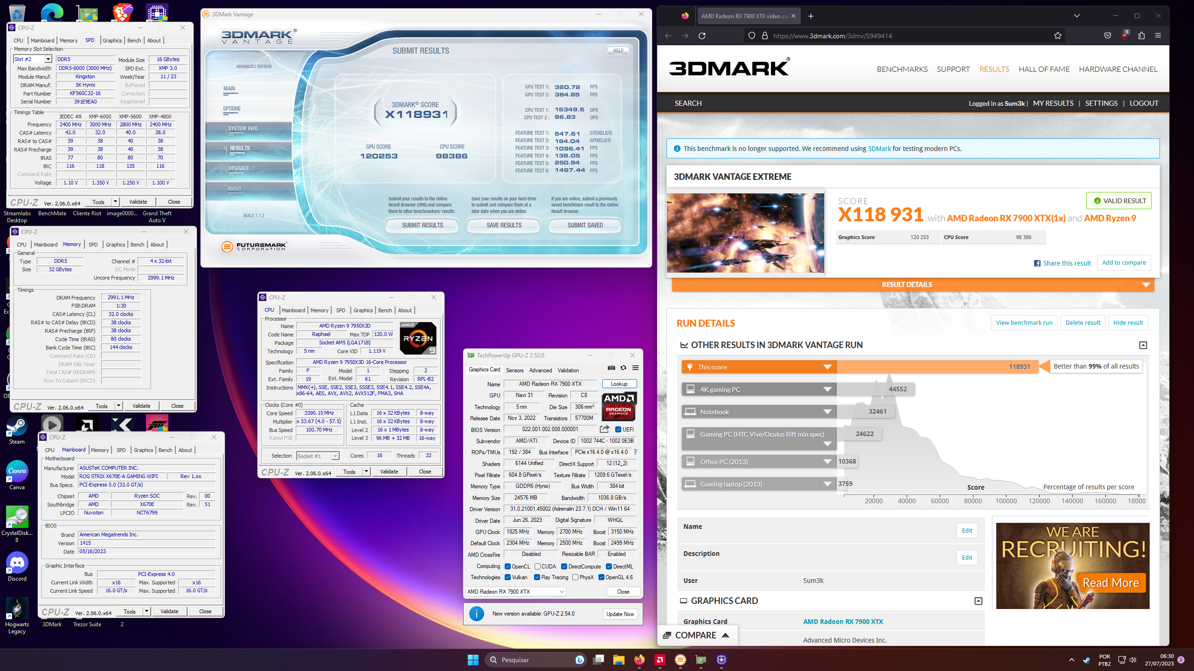
Task: Open File Explorer from the taskbar
Action: tap(618, 660)
